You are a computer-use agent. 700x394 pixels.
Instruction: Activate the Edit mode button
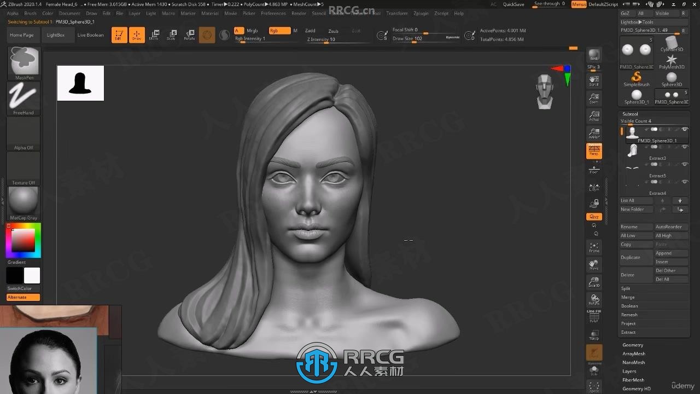119,35
